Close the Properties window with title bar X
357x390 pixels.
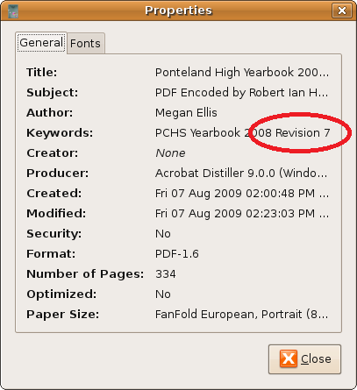341,11
